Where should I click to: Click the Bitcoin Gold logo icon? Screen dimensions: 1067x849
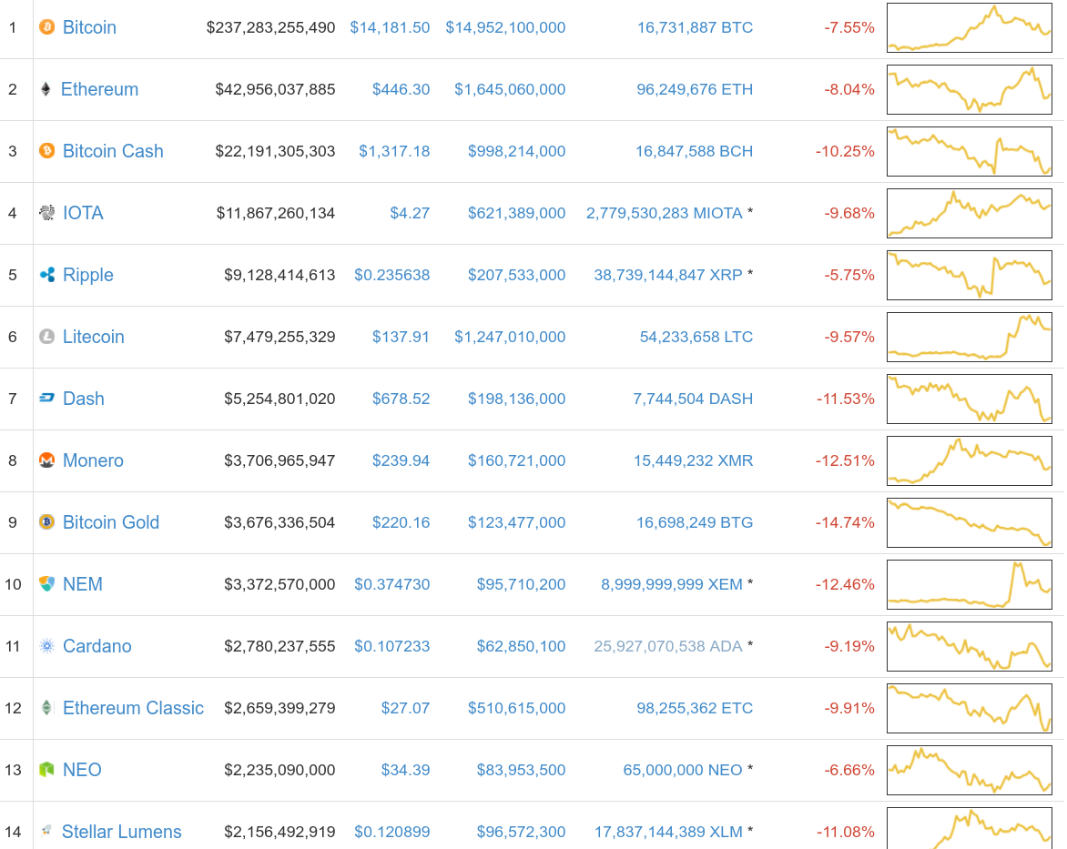pos(47,521)
